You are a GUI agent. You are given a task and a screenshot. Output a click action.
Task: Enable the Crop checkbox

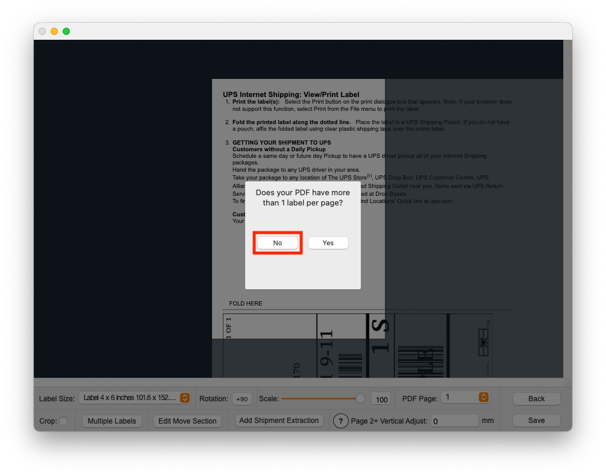pyautogui.click(x=63, y=421)
